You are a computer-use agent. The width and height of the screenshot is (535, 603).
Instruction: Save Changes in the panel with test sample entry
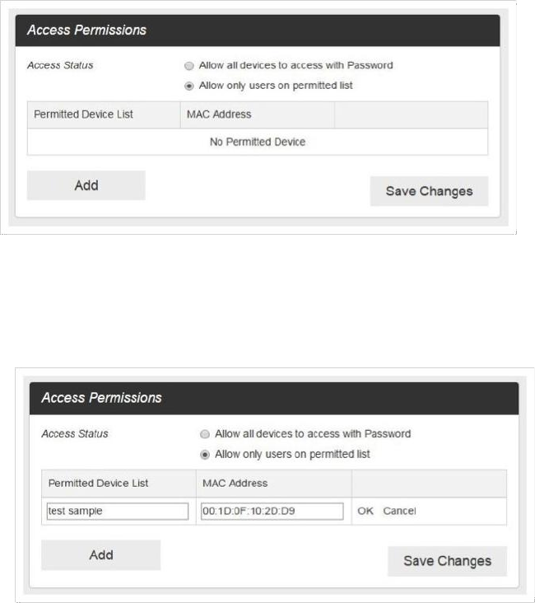click(x=447, y=561)
